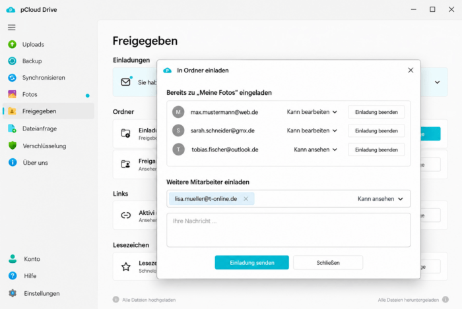Viewport: 462px width, 309px height.
Task: Click Alle Dateien hochgeladen status text
Action: tap(148, 300)
